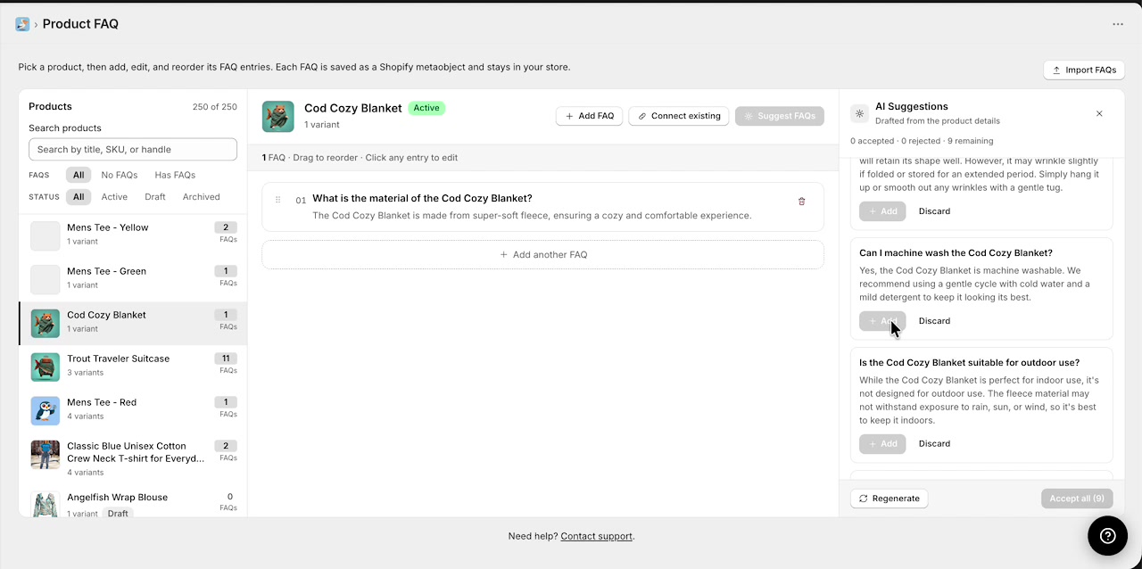The image size is (1142, 569).
Task: Discard the outdoor use suggestion
Action: coord(934,443)
